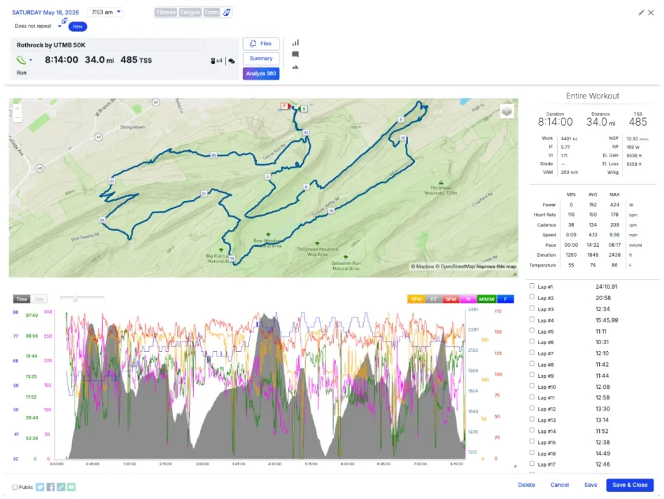Open the elevation mountain icon beside Analyze 360
The height and width of the screenshot is (499, 664).
click(295, 67)
